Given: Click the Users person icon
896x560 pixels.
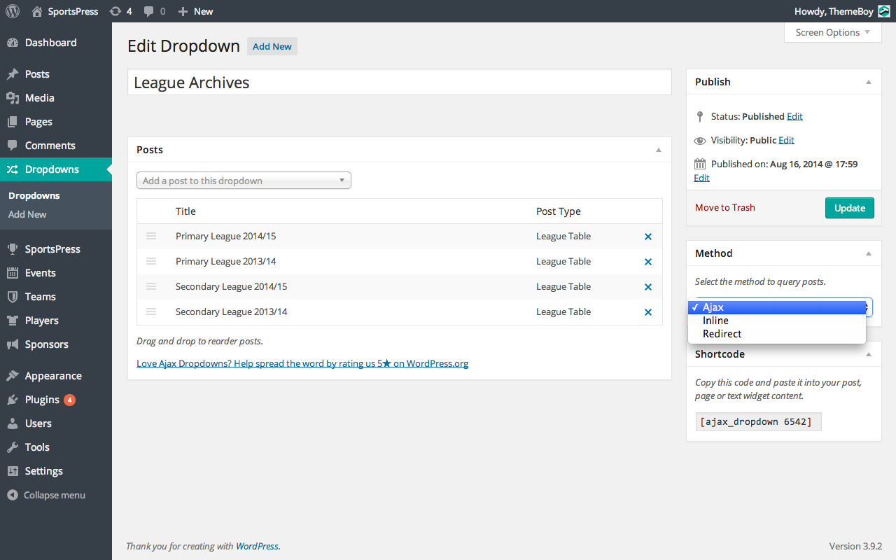Looking at the screenshot, I should (13, 423).
